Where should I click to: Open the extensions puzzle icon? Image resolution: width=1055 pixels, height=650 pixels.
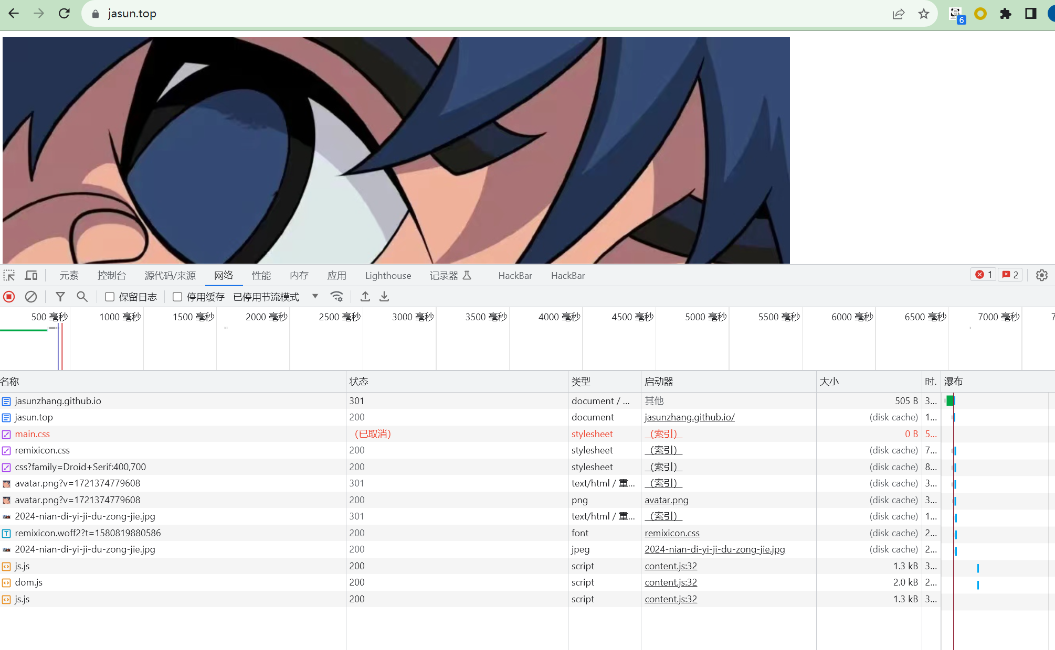(x=1006, y=14)
